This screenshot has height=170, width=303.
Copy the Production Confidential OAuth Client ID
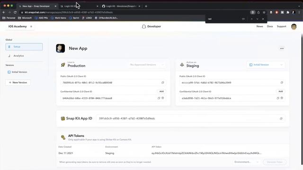(x=159, y=98)
